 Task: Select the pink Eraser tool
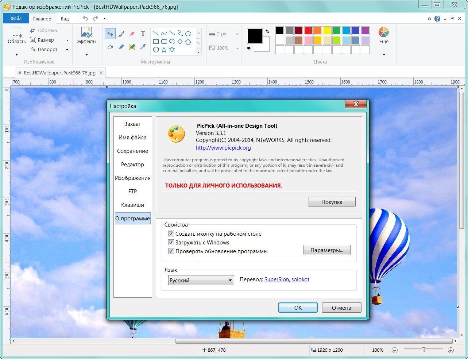point(132,34)
